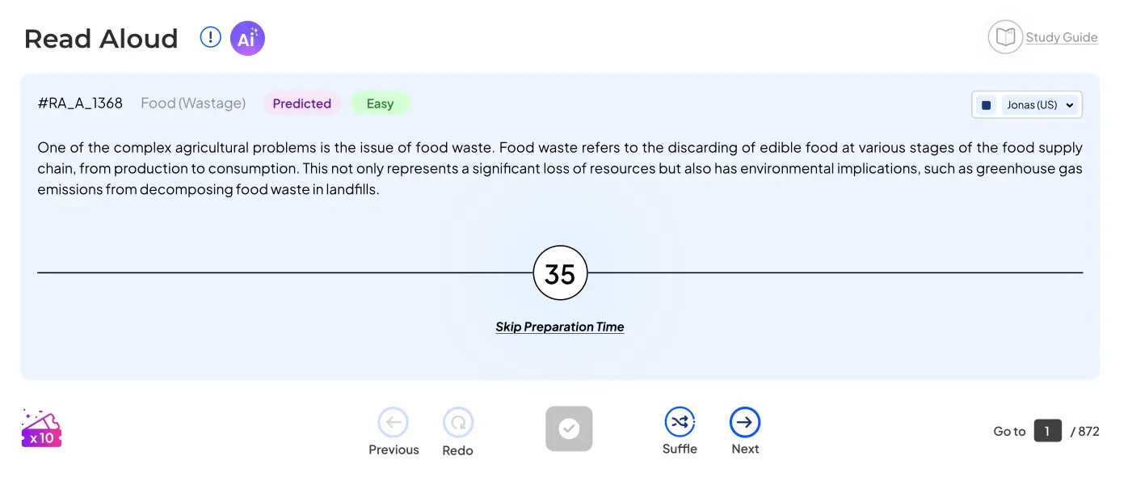Viewport: 1128px width, 477px height.
Task: Select the Read Aloud heading
Action: coord(100,38)
